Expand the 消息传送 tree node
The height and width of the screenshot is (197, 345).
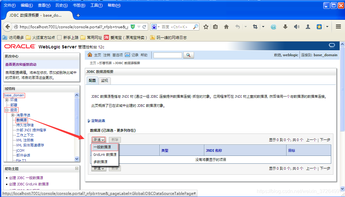coord(13,115)
